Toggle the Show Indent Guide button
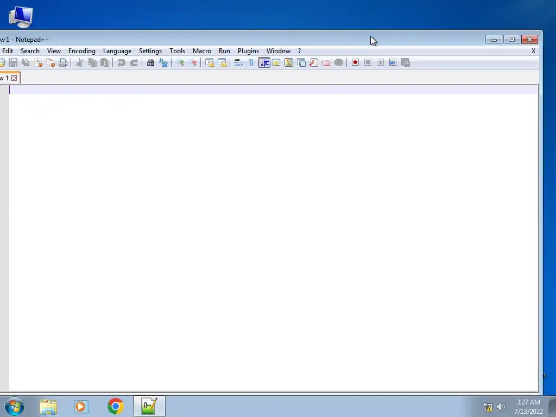The width and height of the screenshot is (556, 417). tap(264, 63)
